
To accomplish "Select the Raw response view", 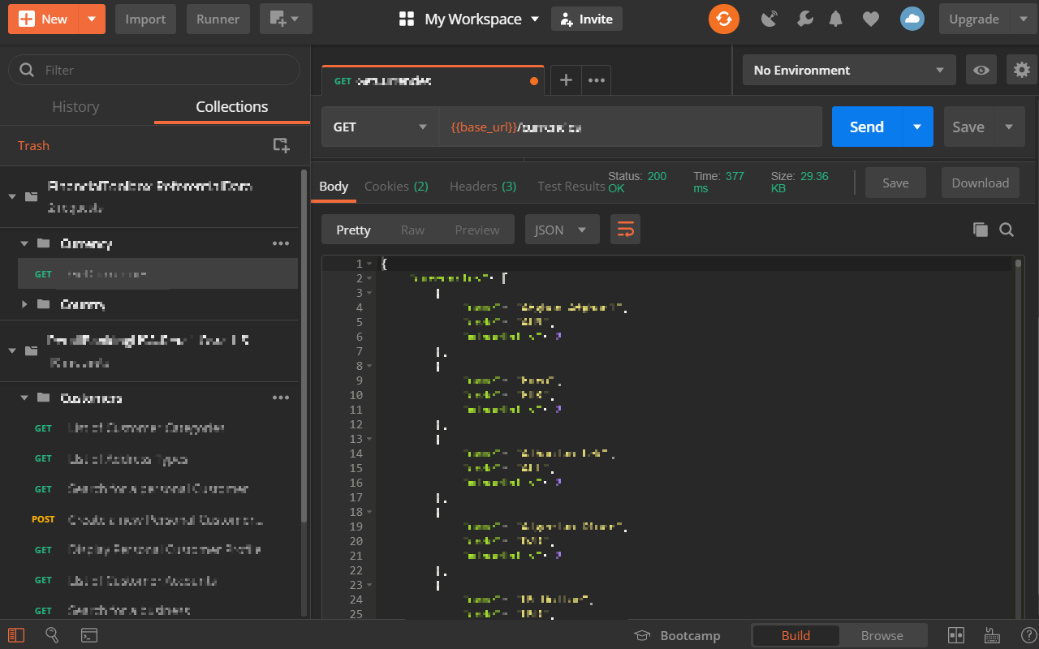I will 412,230.
